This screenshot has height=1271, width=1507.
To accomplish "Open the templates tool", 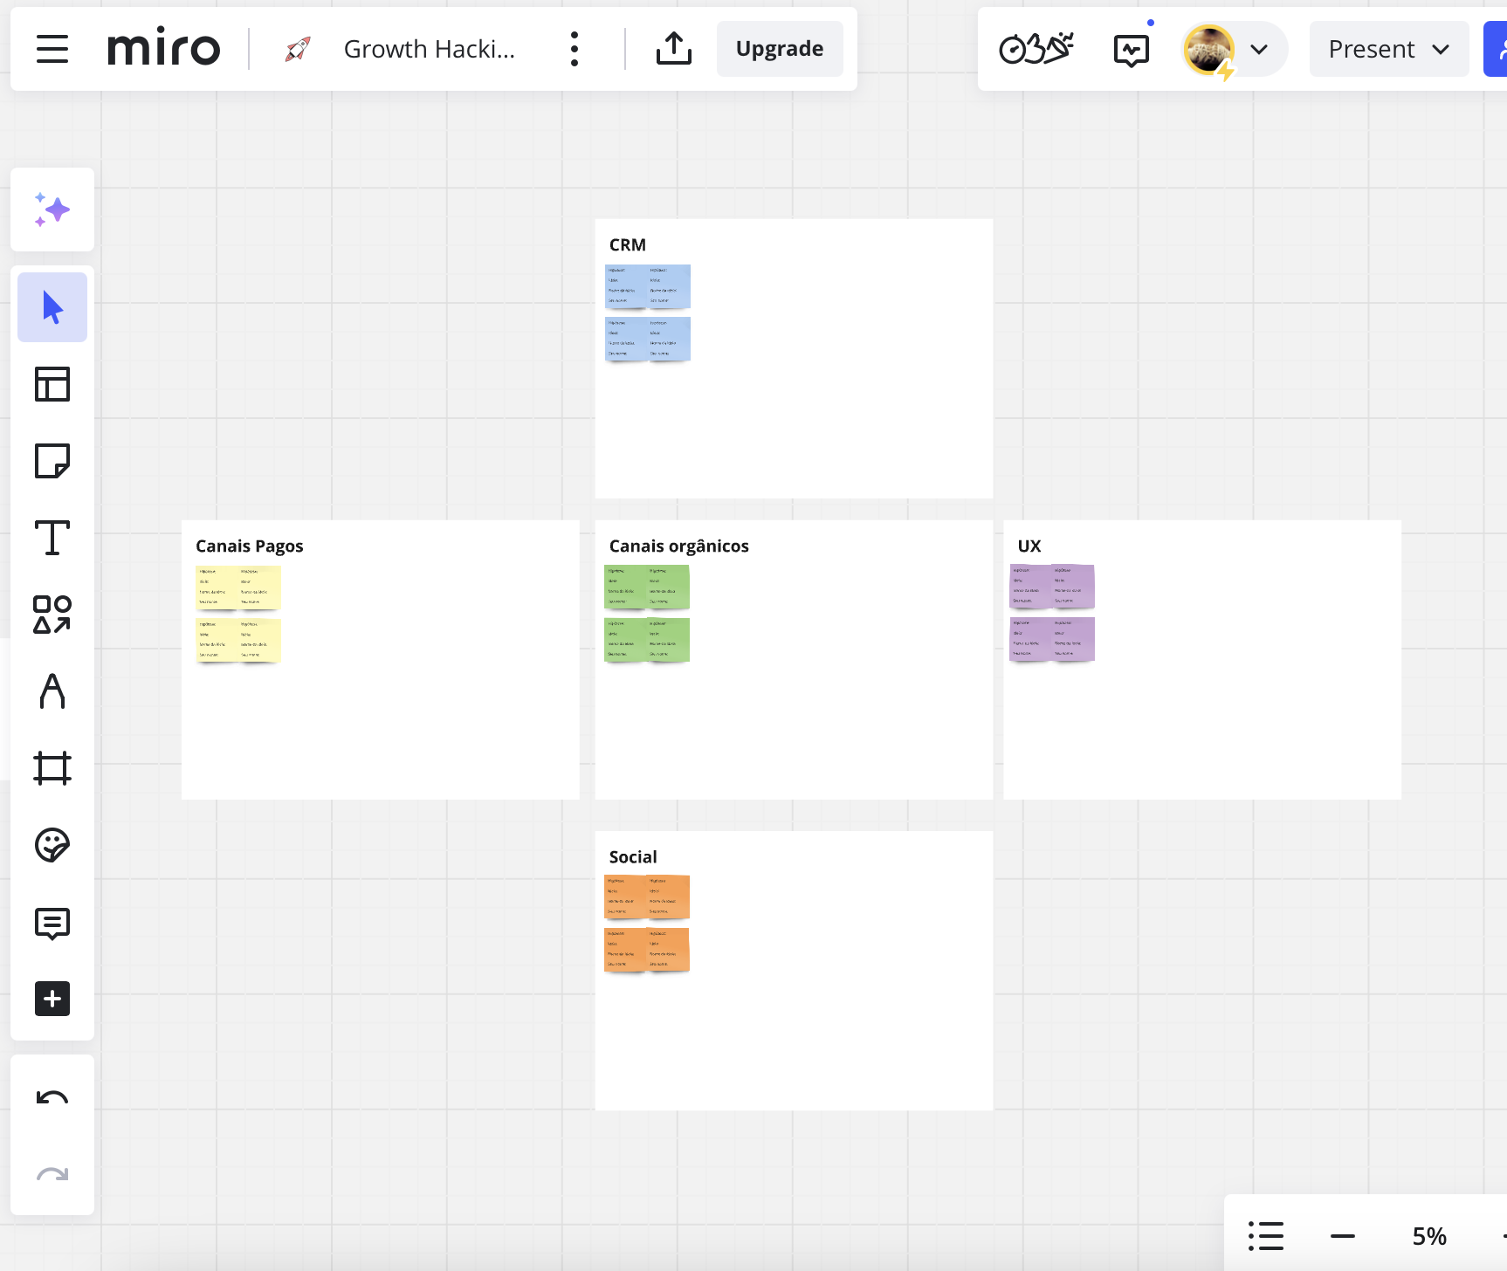I will (x=52, y=384).
